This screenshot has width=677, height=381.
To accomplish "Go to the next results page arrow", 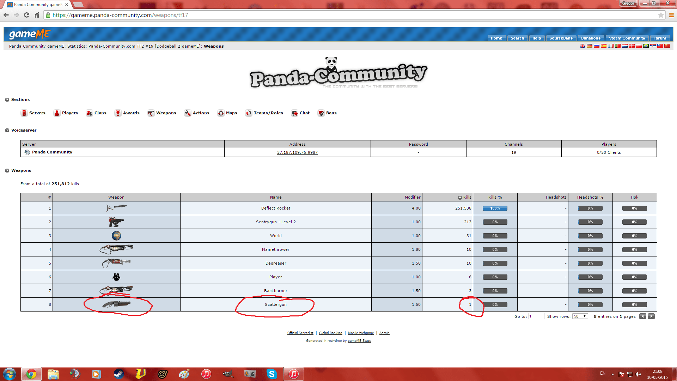I will coord(651,316).
